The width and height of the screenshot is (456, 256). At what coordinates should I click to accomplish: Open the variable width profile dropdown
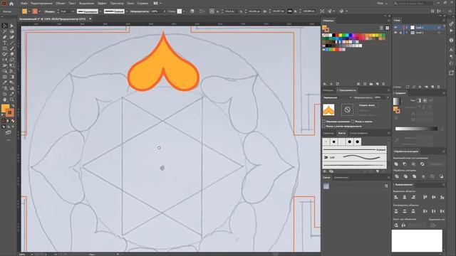(x=100, y=11)
